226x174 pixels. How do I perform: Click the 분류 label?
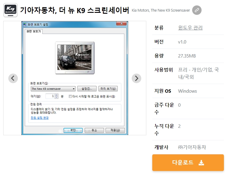coord(159,28)
